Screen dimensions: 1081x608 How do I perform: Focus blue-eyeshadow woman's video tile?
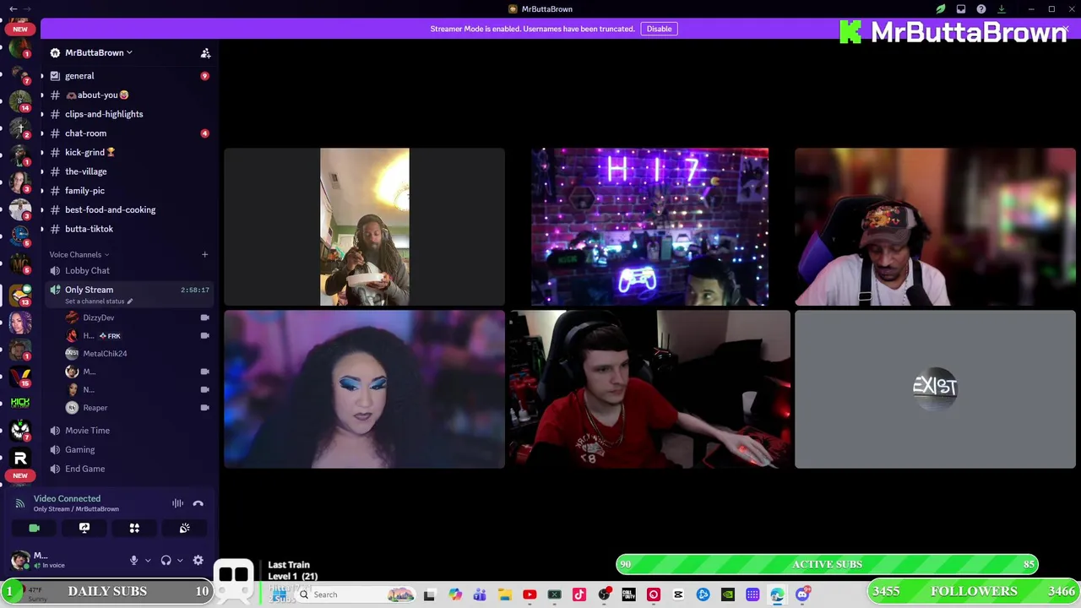point(364,388)
